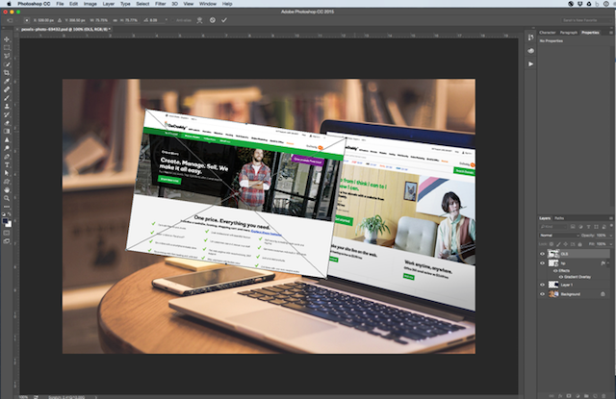
Task: Toggle lock transparent pixels
Action: tap(552, 244)
